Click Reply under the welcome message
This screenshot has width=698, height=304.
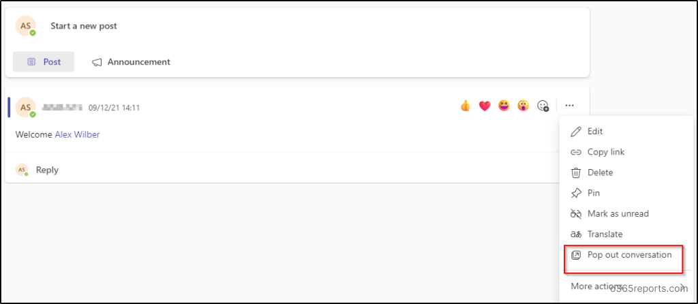point(47,170)
